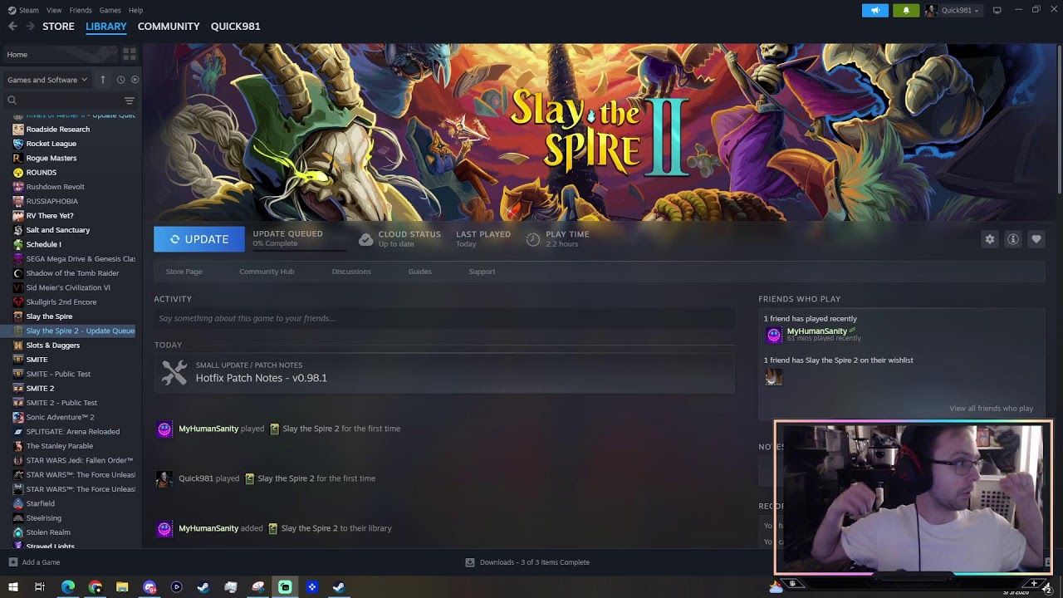This screenshot has height=598, width=1063.
Task: Click the blue UPDATE button
Action: click(199, 239)
